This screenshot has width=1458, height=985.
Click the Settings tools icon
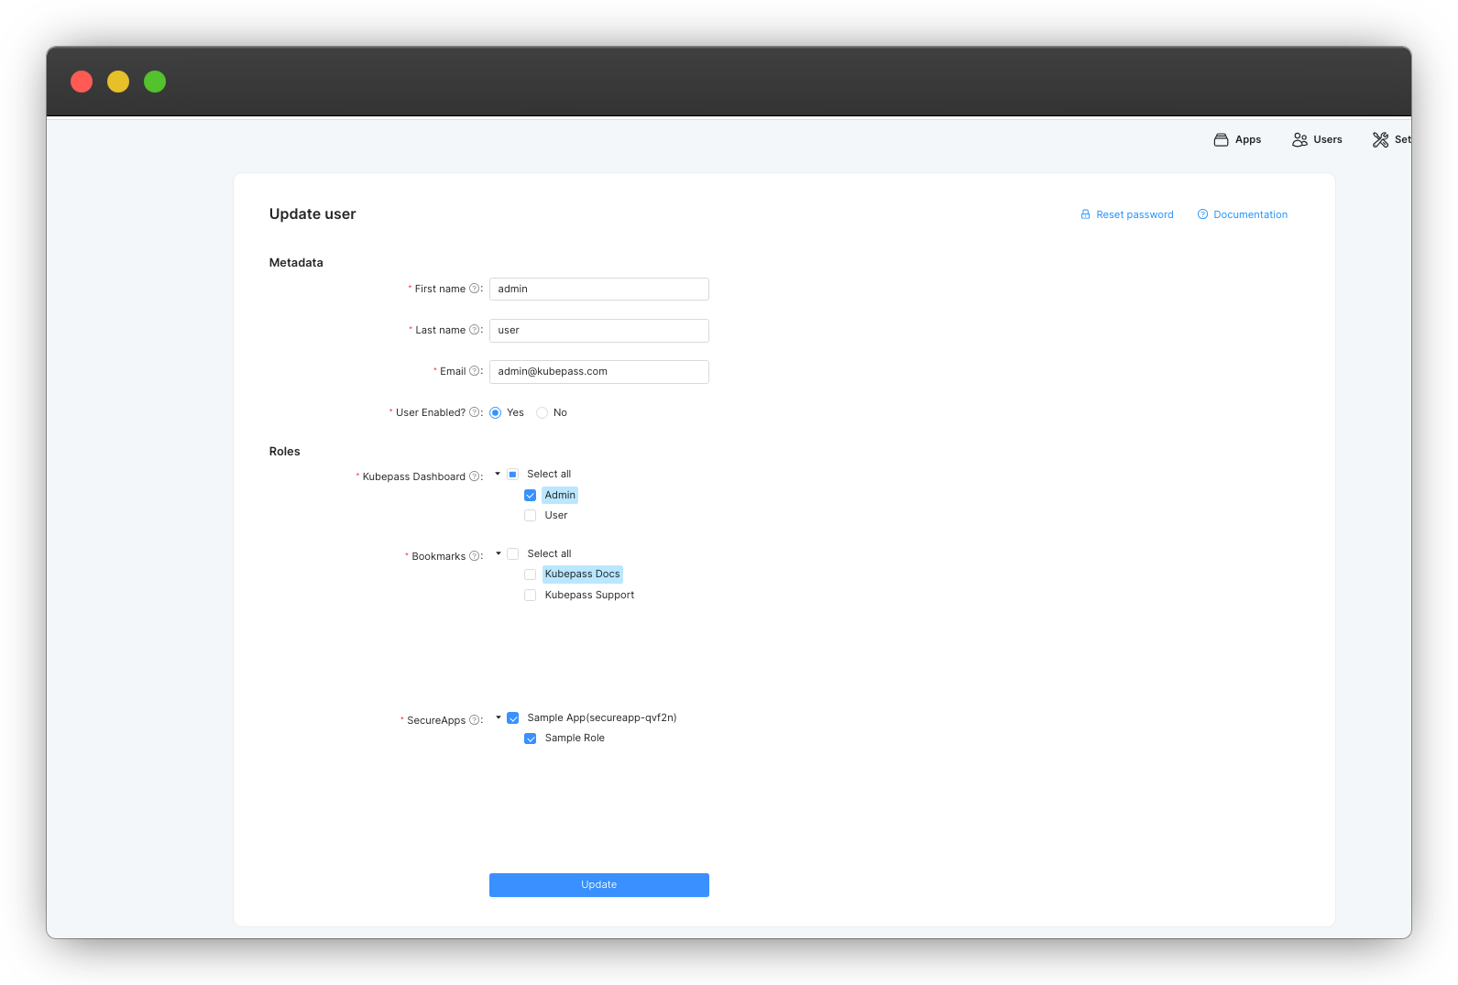[x=1380, y=140]
